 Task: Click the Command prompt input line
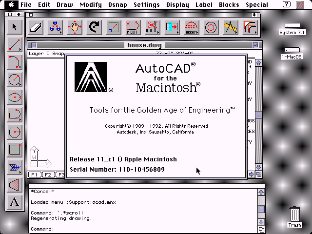[x=143, y=229]
